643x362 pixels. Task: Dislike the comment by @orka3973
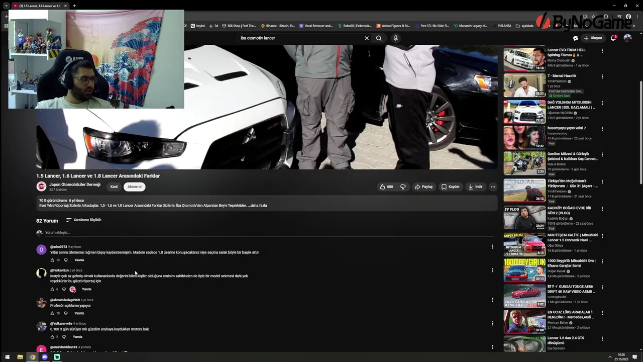[65, 260]
